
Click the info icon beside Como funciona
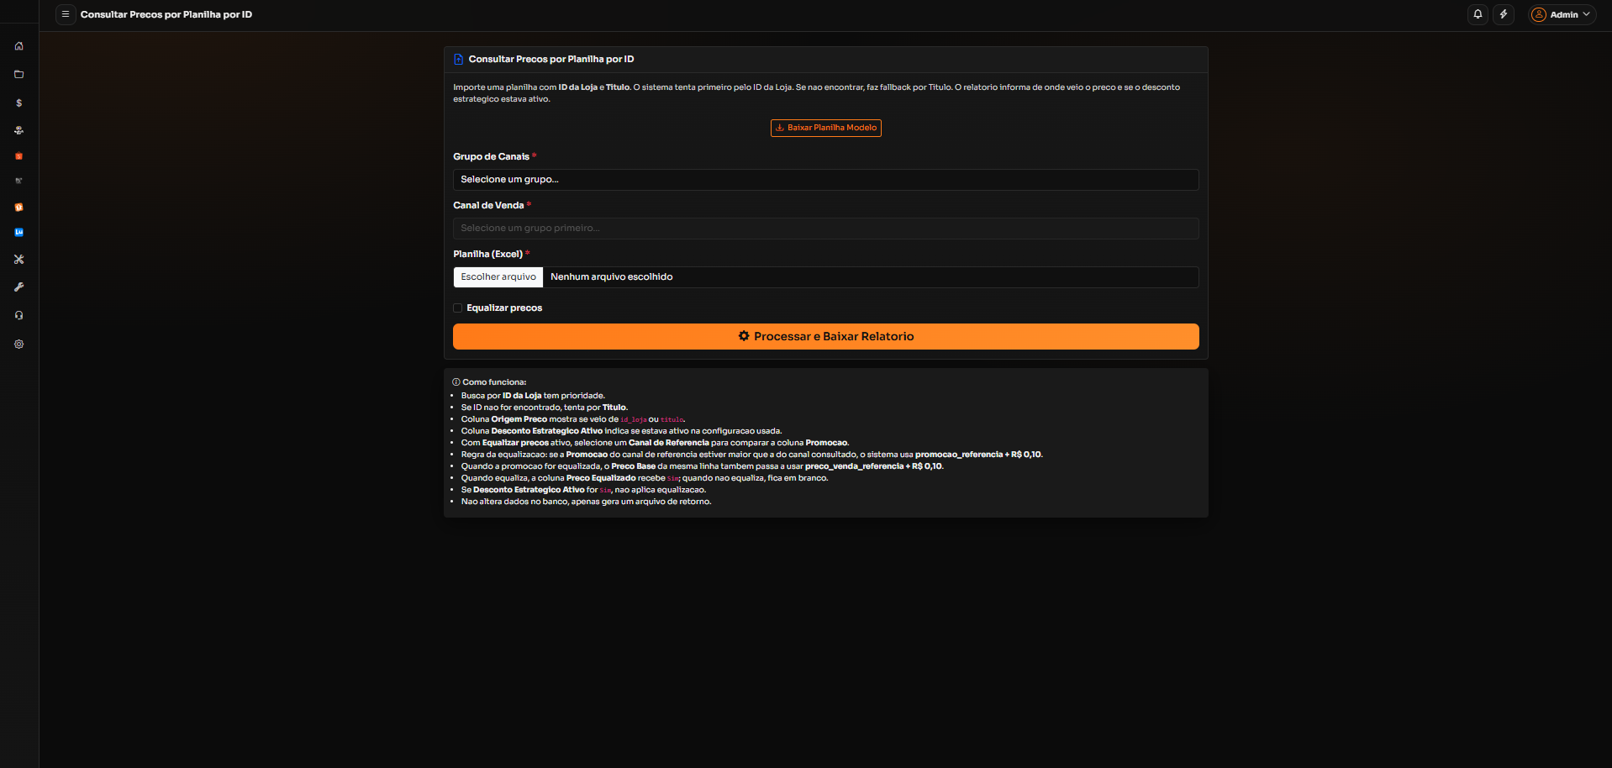click(456, 382)
